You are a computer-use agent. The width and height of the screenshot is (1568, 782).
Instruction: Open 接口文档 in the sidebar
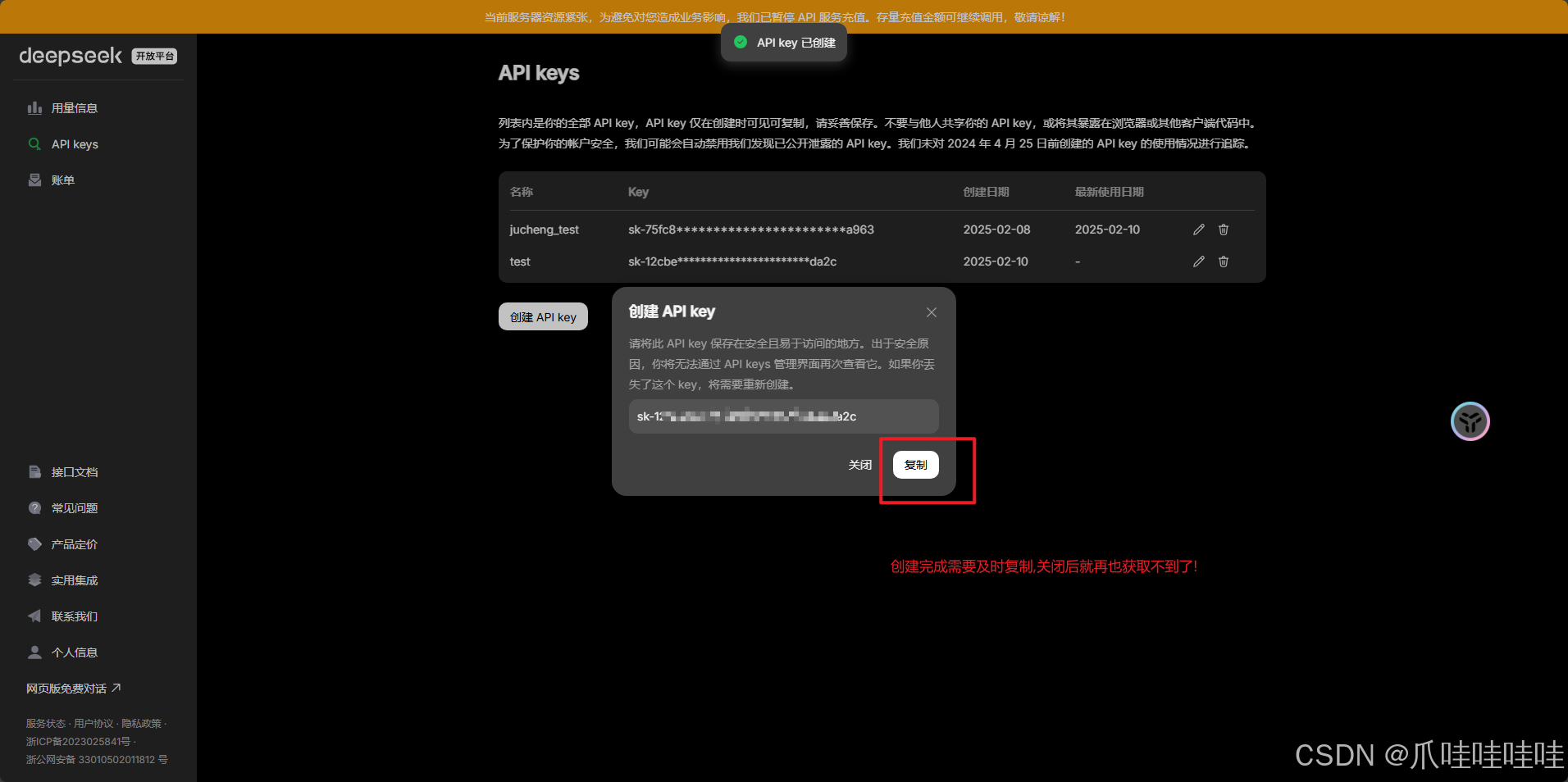pyautogui.click(x=75, y=472)
